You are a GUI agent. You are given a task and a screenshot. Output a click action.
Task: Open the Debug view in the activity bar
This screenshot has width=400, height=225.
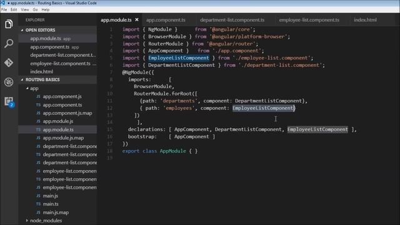click(9, 82)
